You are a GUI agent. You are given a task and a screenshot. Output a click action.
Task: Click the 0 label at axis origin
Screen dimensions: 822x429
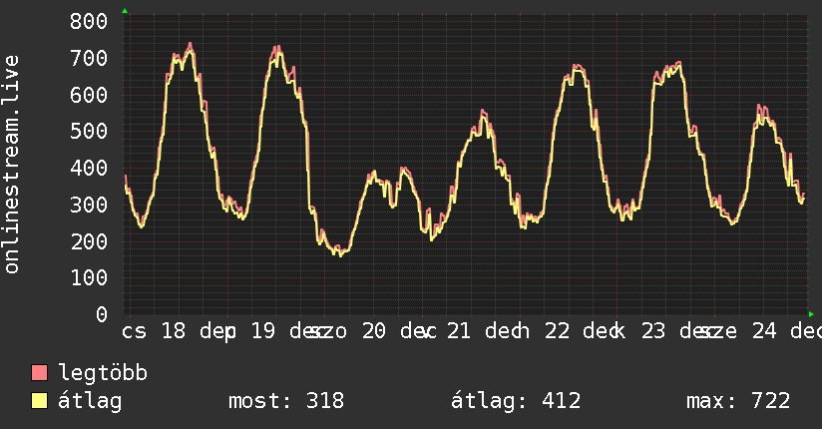click(x=102, y=314)
